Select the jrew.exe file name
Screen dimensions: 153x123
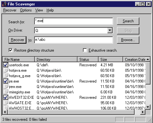click(15, 87)
